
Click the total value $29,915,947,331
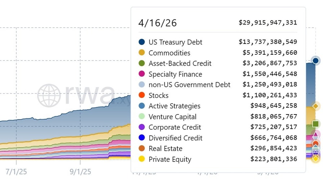point(268,23)
